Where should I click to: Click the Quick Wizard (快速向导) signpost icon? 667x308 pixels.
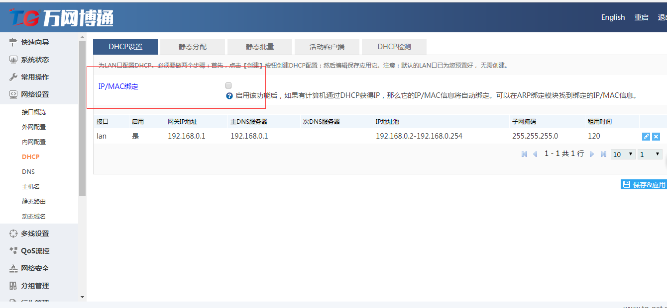[x=13, y=42]
